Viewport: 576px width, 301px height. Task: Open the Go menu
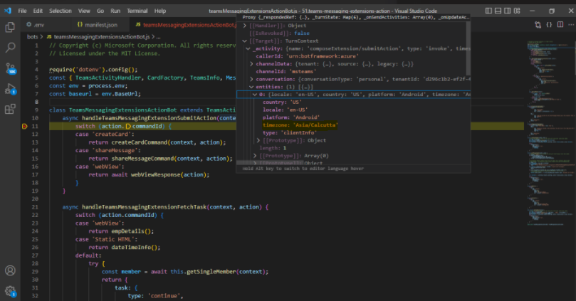click(x=100, y=11)
